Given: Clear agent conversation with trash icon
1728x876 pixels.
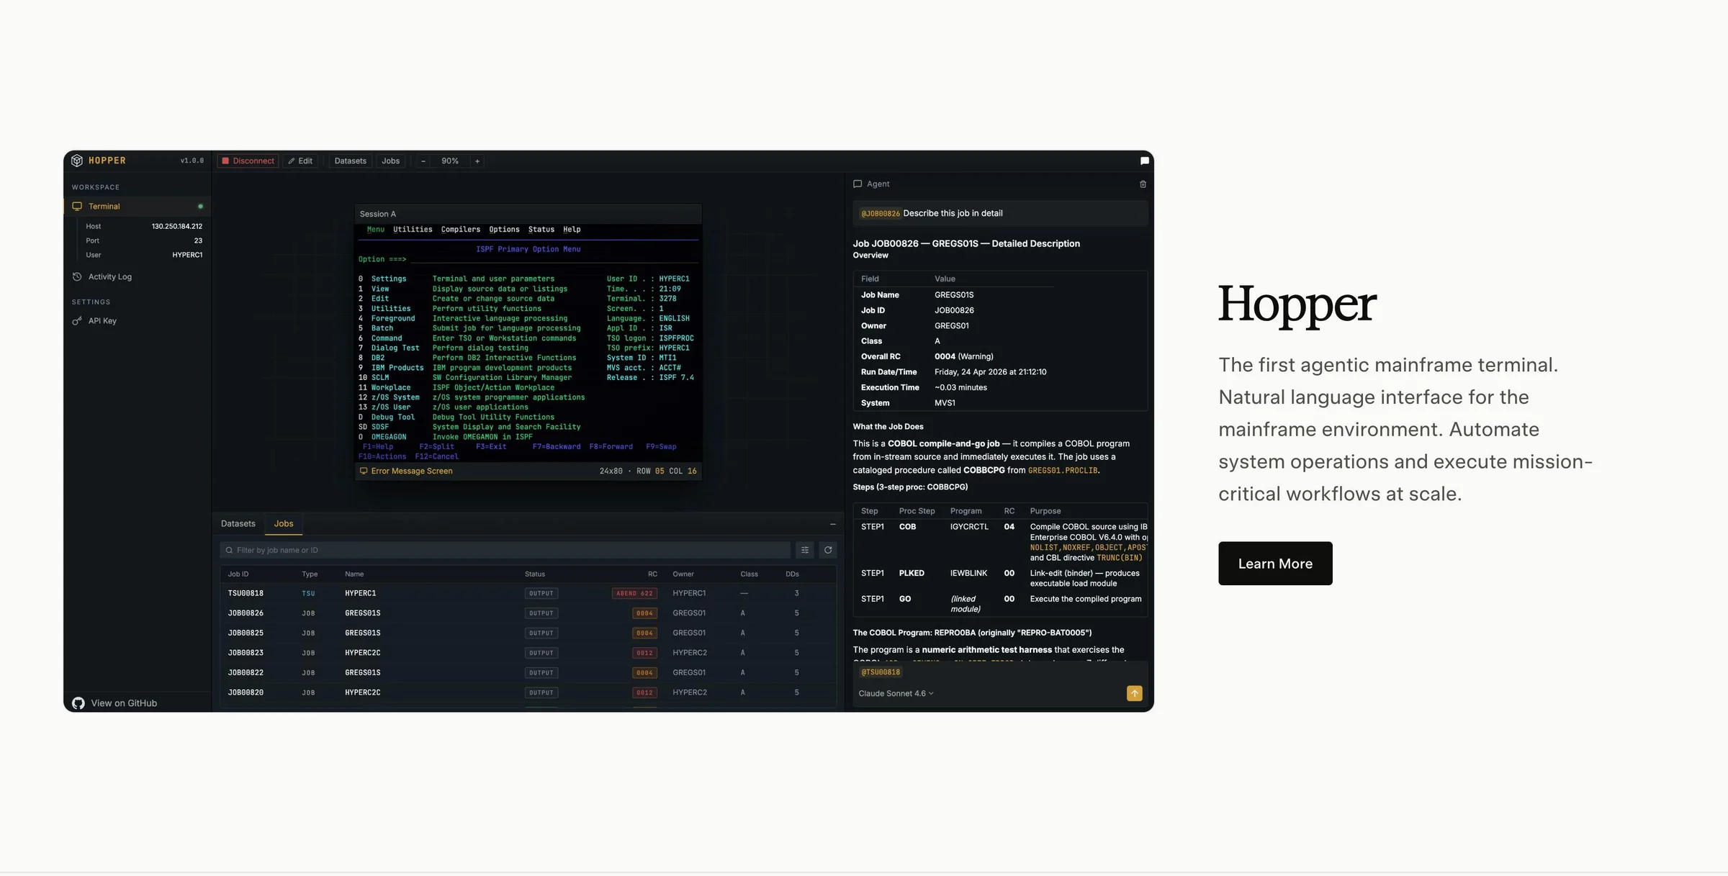Looking at the screenshot, I should coord(1143,184).
